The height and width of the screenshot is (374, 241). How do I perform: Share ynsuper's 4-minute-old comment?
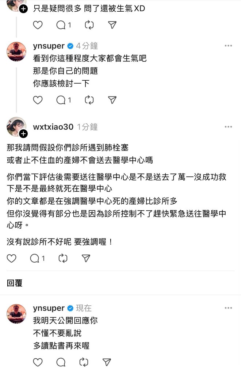point(112,100)
